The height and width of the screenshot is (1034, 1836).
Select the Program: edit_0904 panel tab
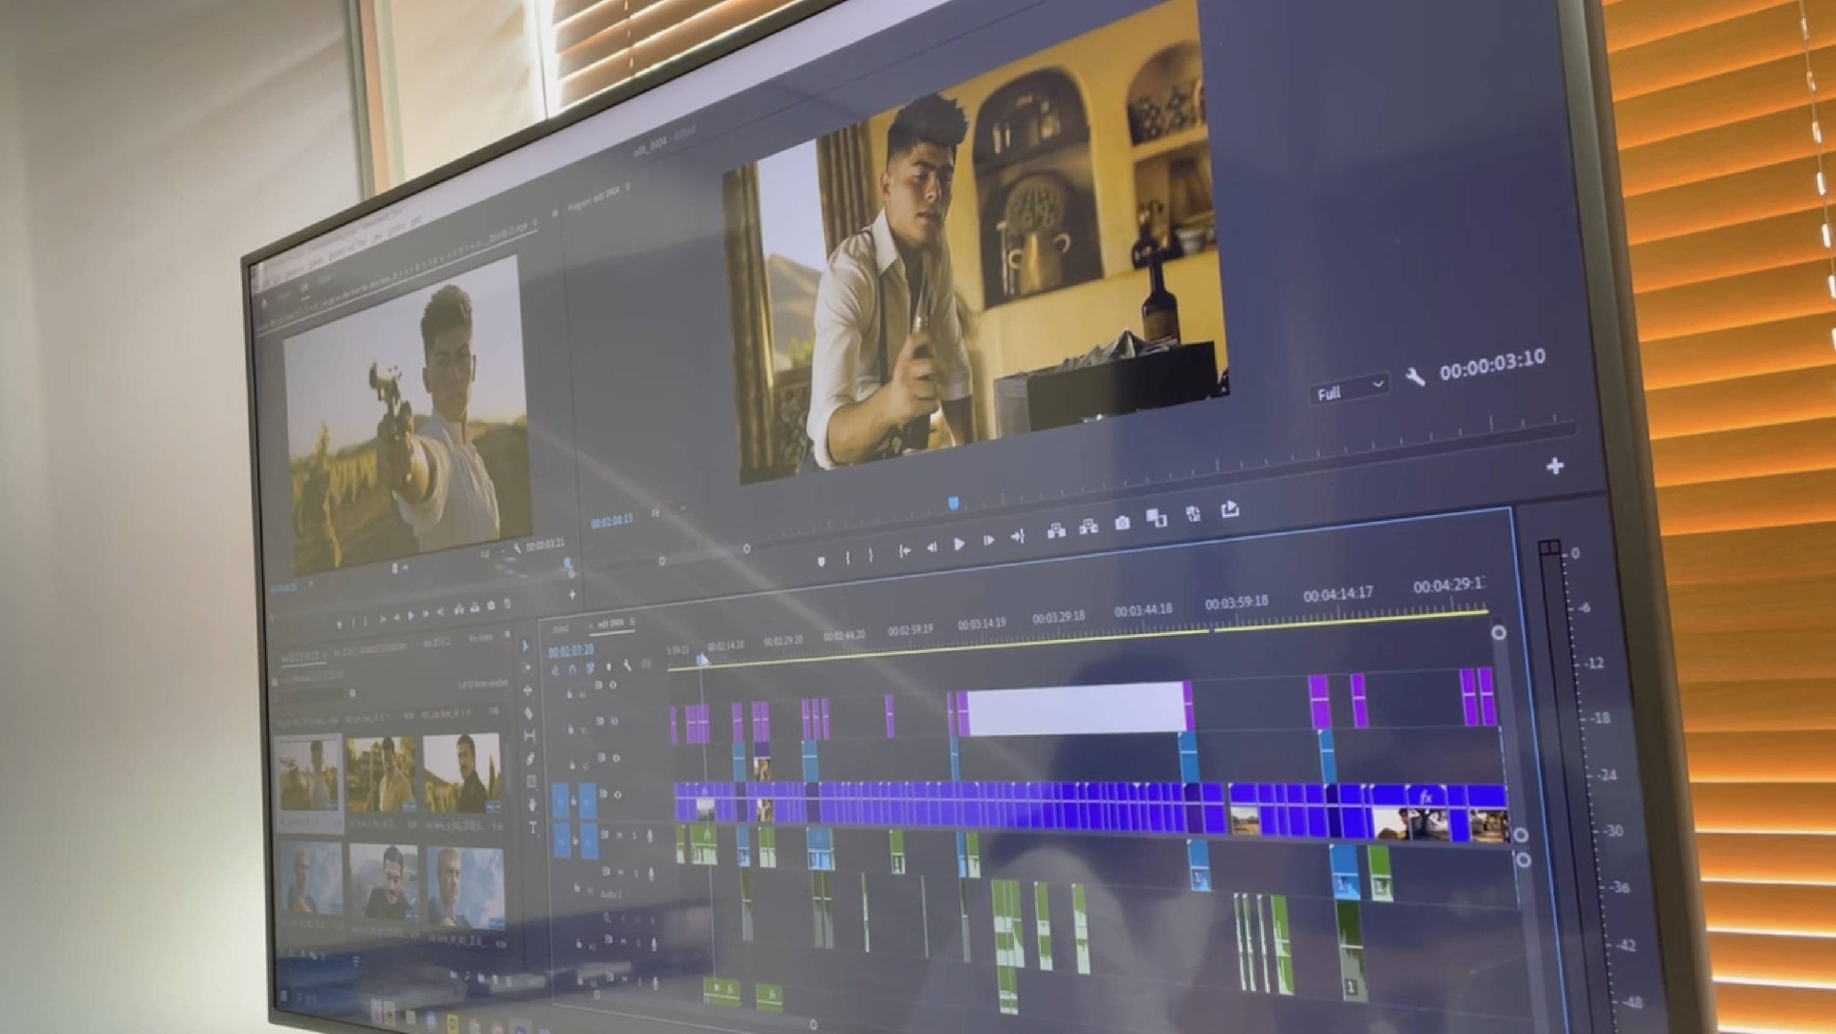[593, 198]
